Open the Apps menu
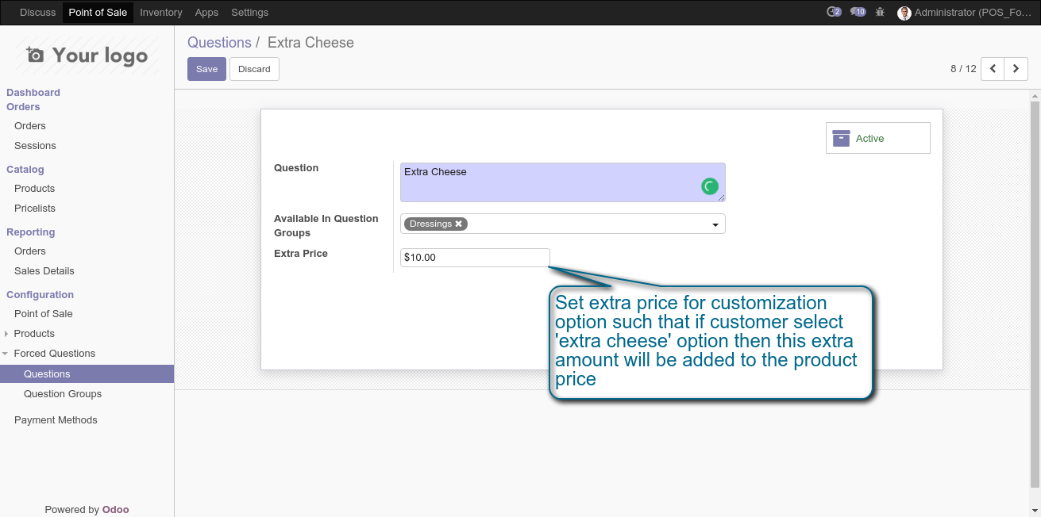 pos(206,13)
